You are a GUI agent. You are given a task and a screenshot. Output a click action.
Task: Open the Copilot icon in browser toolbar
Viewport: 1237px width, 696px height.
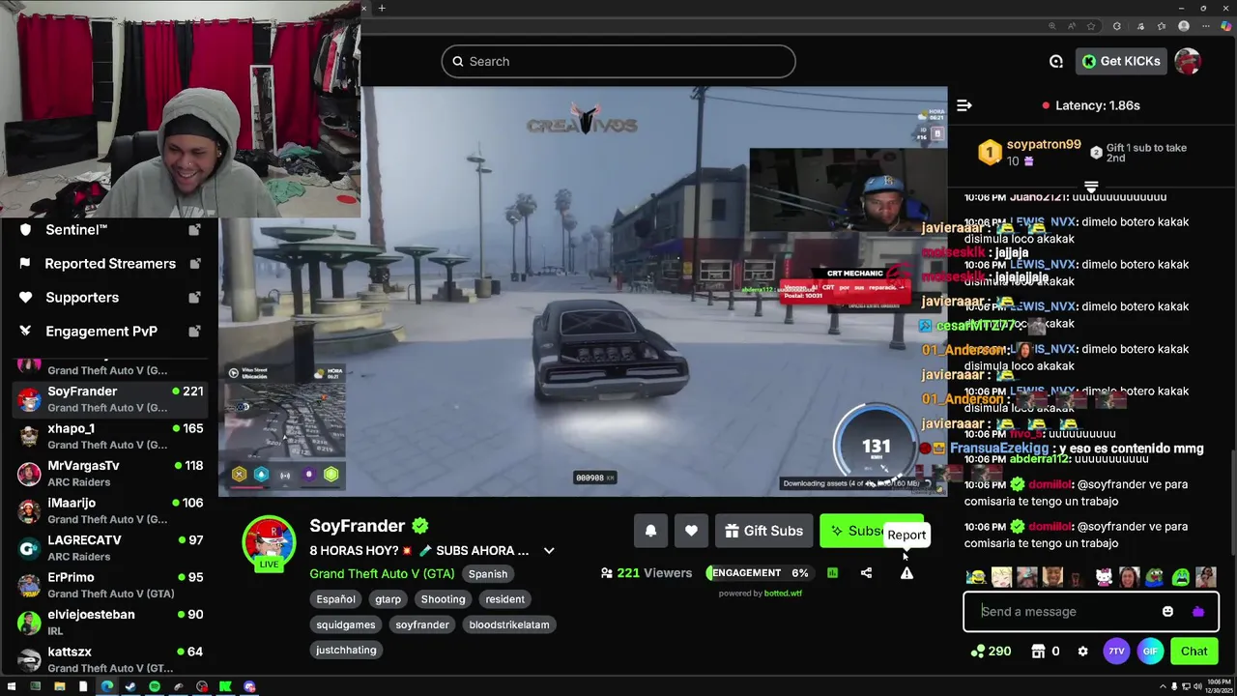point(1226,26)
